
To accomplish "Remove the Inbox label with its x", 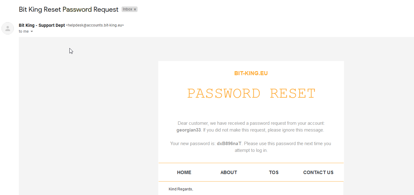I will click(135, 10).
